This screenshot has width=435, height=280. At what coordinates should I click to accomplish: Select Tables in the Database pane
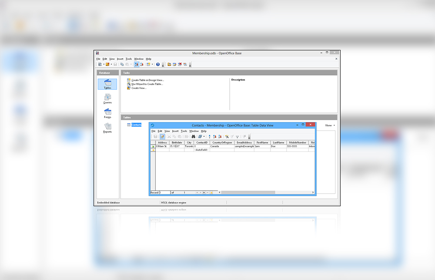pyautogui.click(x=107, y=84)
